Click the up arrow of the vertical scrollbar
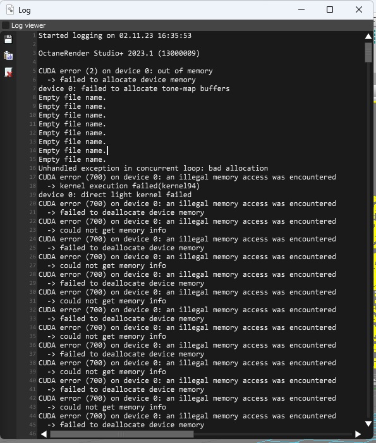Viewport: 376px width, 443px height. pyautogui.click(x=368, y=36)
